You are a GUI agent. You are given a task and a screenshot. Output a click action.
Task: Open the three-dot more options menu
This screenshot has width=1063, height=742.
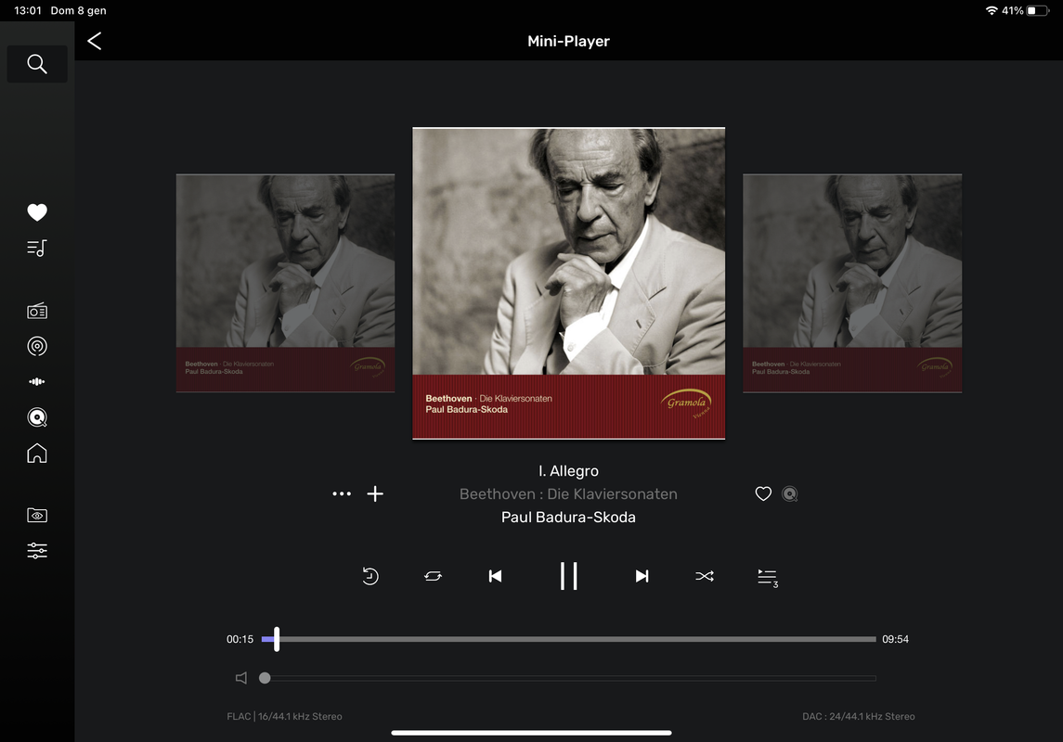pos(342,493)
